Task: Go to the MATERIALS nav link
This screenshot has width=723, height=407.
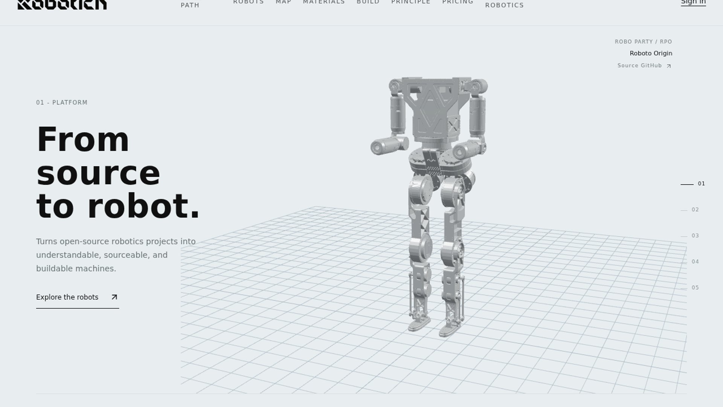Action: click(324, 2)
